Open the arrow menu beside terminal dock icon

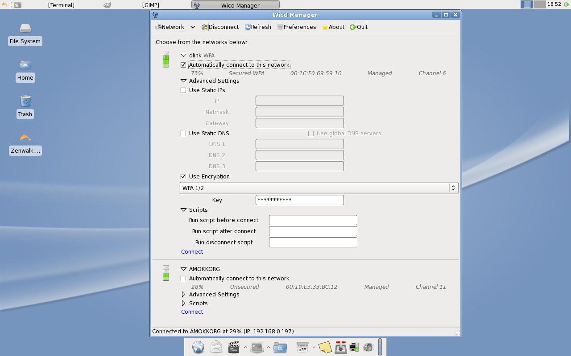(268, 347)
